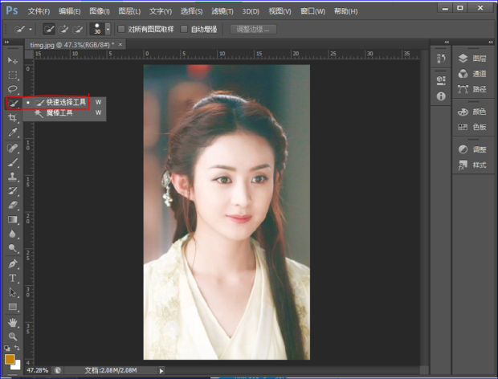Image resolution: width=498 pixels, height=379 pixels.
Task: Select the Hand tool
Action: 13,323
